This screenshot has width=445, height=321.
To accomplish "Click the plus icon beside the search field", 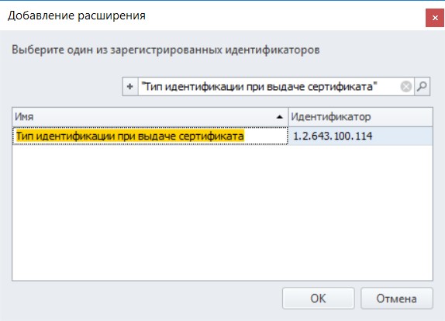I will tap(130, 86).
